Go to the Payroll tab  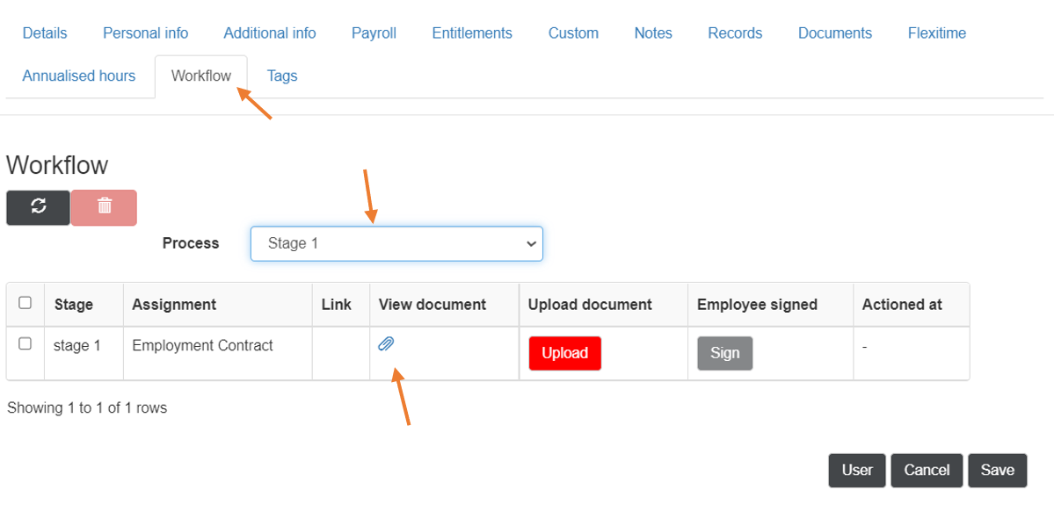tap(373, 32)
